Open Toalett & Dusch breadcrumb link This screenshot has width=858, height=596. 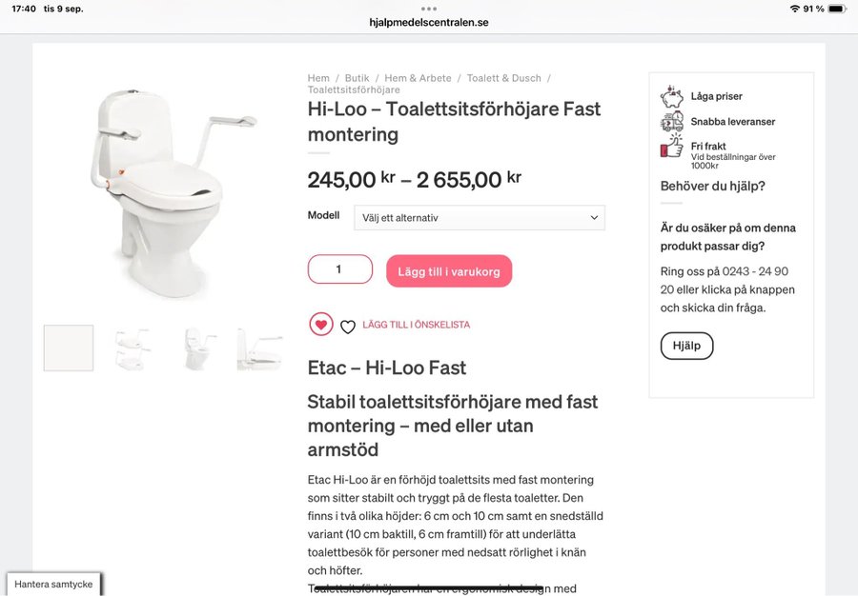tap(503, 78)
